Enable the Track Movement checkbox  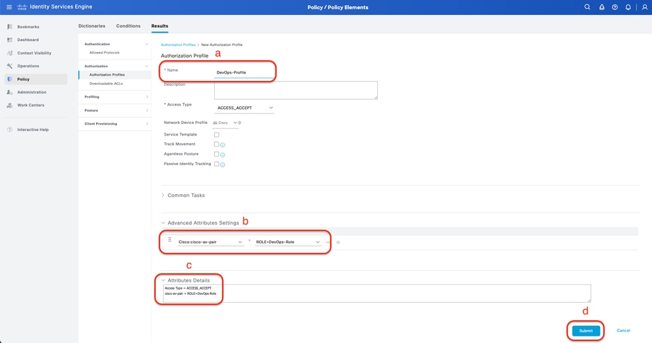point(217,144)
